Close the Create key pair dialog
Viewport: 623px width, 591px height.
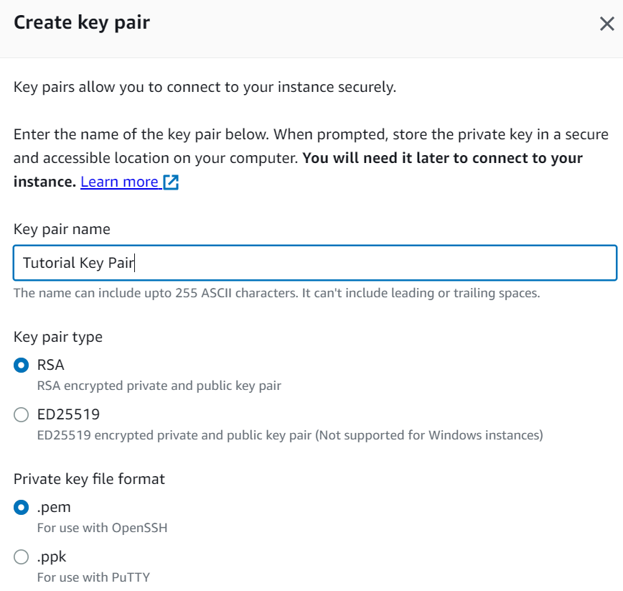606,24
